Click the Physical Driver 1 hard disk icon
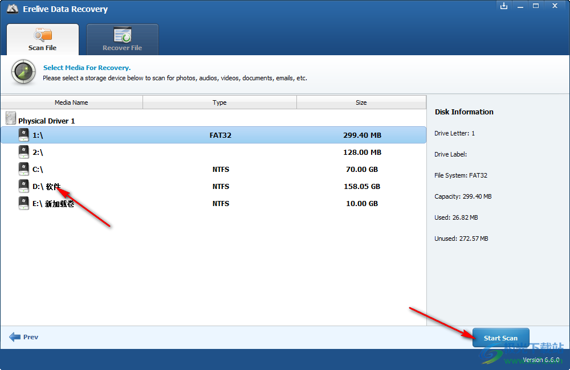This screenshot has height=370, width=570. [x=11, y=118]
